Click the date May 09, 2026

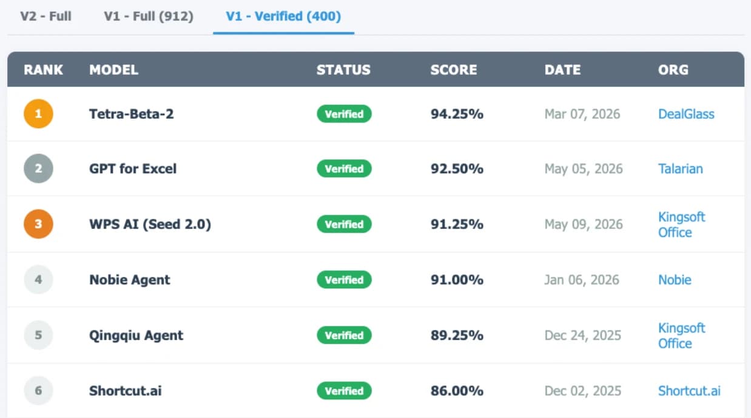[584, 224]
